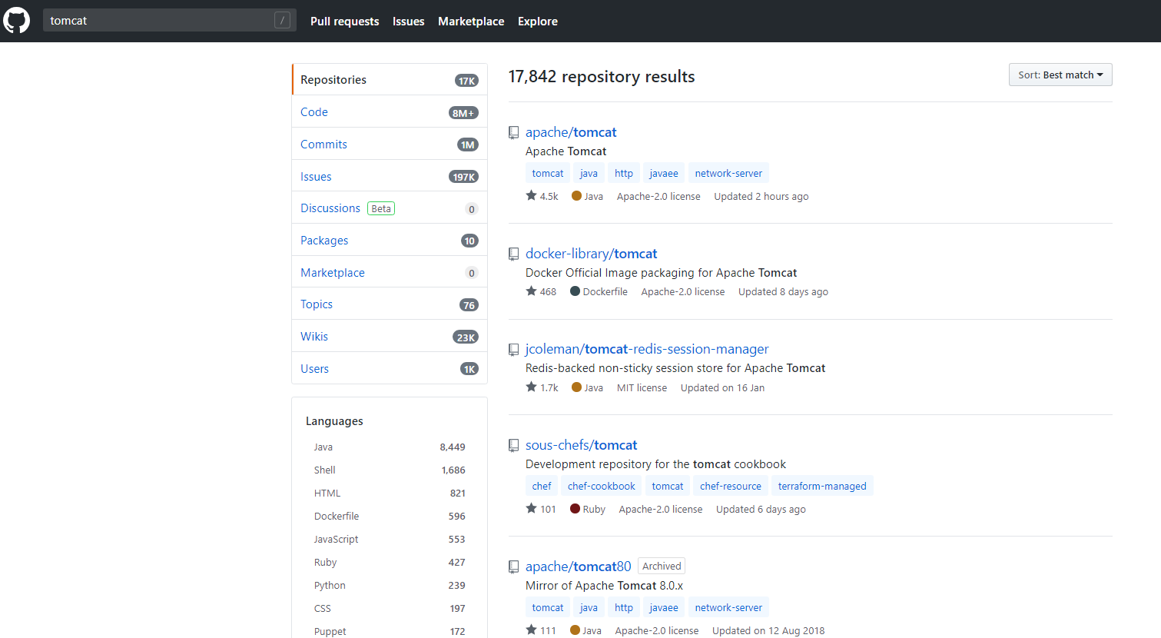Open the apache/tomcat80 repository
The width and height of the screenshot is (1161, 638).
[578, 567]
